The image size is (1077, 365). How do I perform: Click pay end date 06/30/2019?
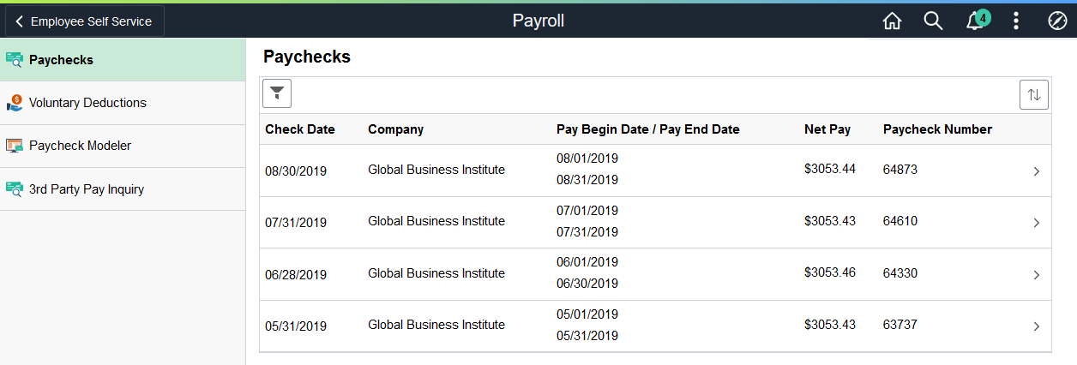click(x=587, y=284)
